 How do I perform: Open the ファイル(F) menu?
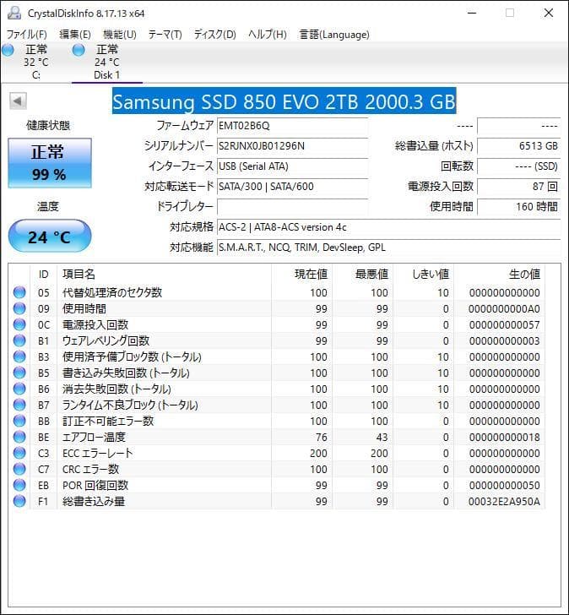(x=27, y=35)
